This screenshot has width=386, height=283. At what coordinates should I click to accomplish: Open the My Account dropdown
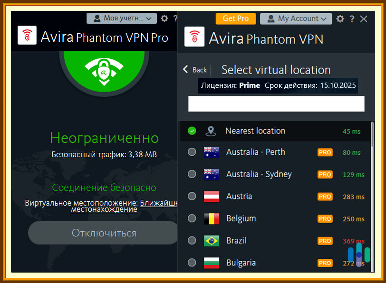click(x=296, y=19)
